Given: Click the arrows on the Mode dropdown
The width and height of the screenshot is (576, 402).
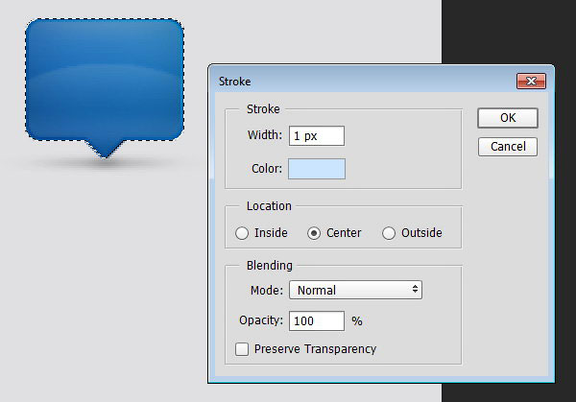Looking at the screenshot, I should pyautogui.click(x=415, y=290).
